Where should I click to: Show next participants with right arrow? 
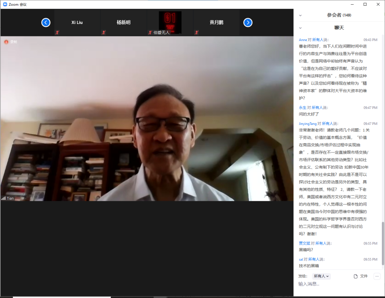(248, 22)
